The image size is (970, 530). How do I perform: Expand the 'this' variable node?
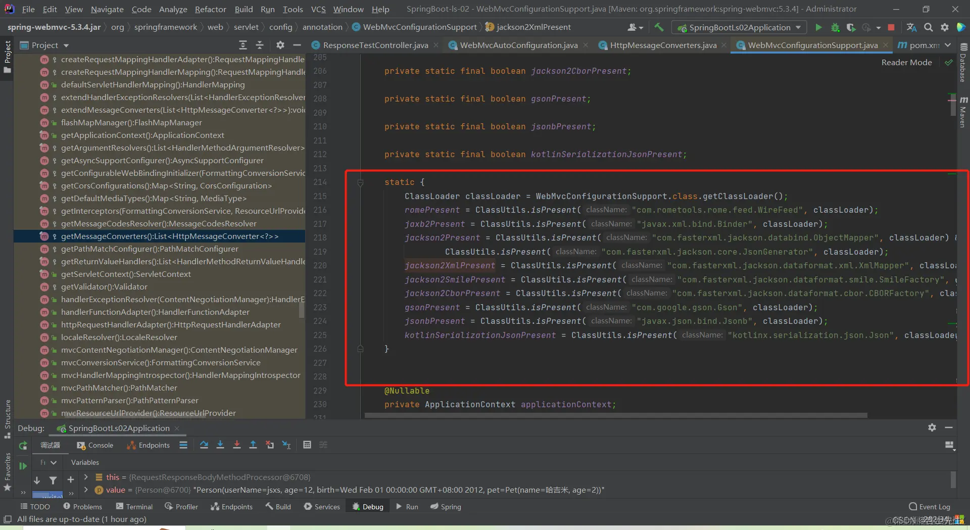86,477
